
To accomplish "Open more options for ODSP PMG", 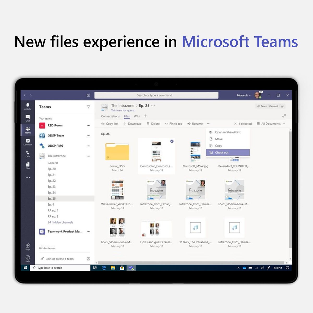I will point(88,146).
